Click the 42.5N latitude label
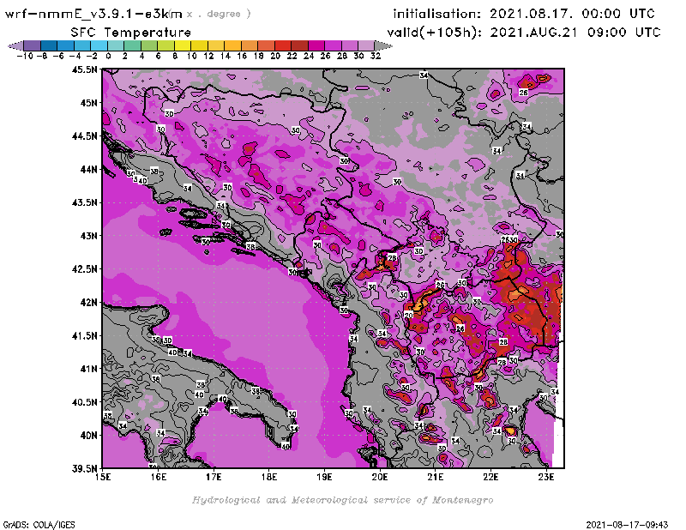This screenshot has width=686, height=530. point(84,269)
